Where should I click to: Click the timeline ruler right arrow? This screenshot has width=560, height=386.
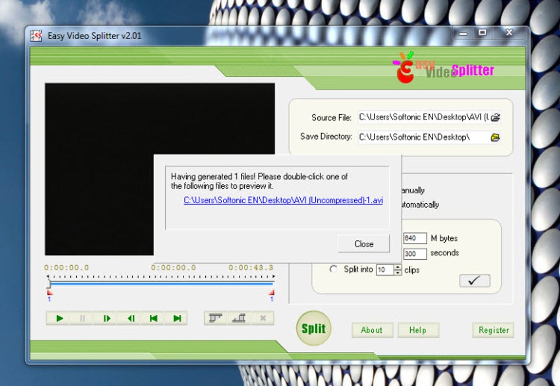coord(273,276)
